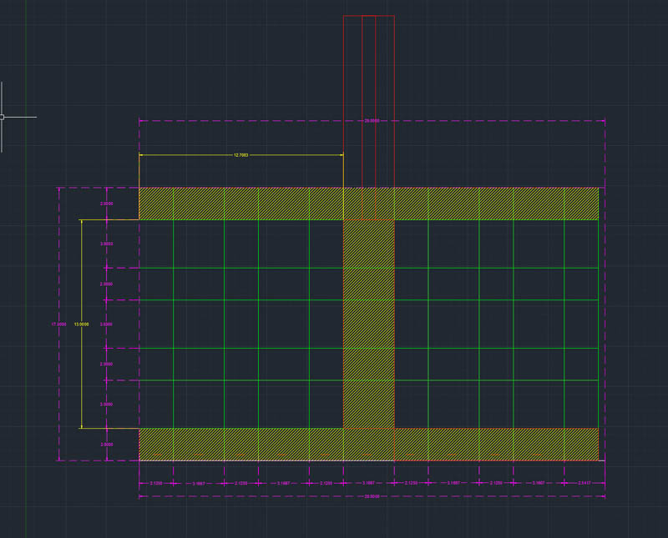Select the dimension text beside the top hatched band
668x538 pixels.
pyautogui.click(x=106, y=204)
